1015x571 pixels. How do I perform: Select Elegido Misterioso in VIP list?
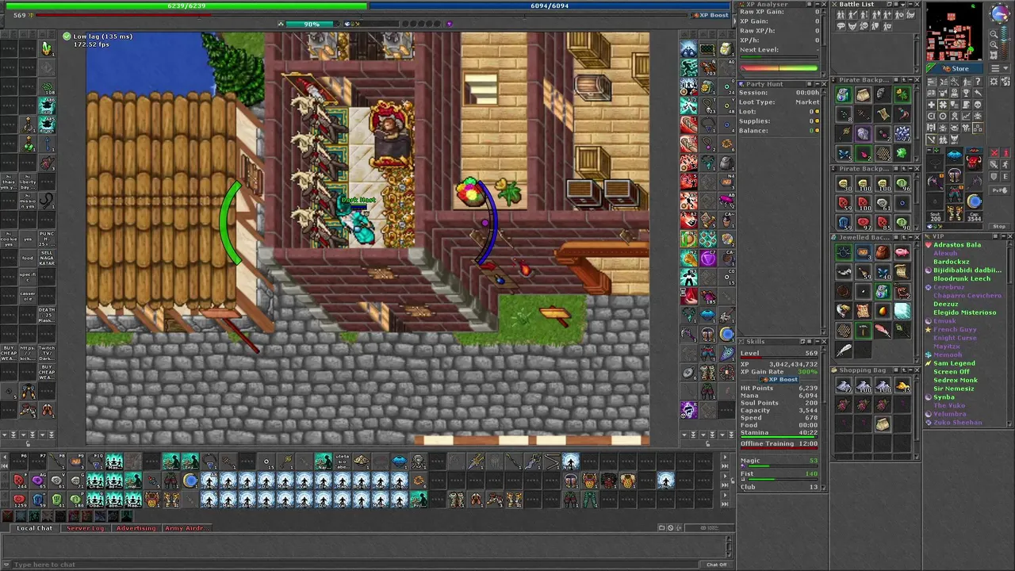965,312
